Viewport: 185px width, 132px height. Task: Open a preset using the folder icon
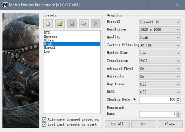click(x=60, y=24)
